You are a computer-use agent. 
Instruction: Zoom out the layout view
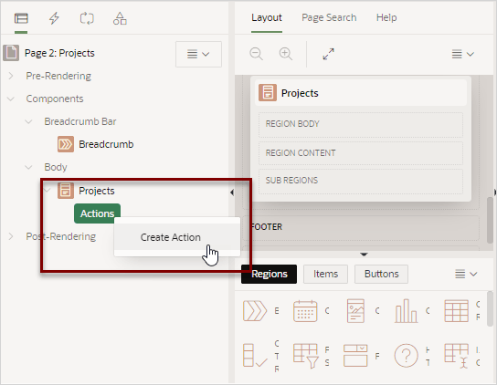256,54
